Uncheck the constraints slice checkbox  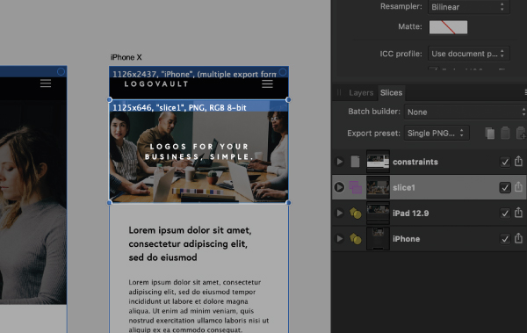(505, 162)
